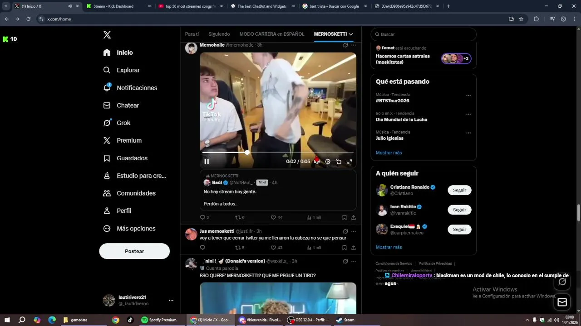The image size is (581, 326).
Task: Open Explorar search page
Action: [122, 70]
